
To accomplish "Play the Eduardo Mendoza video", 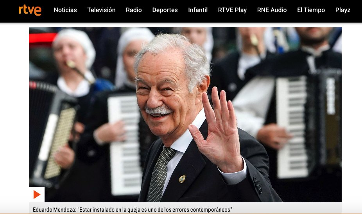I will pos(37,195).
